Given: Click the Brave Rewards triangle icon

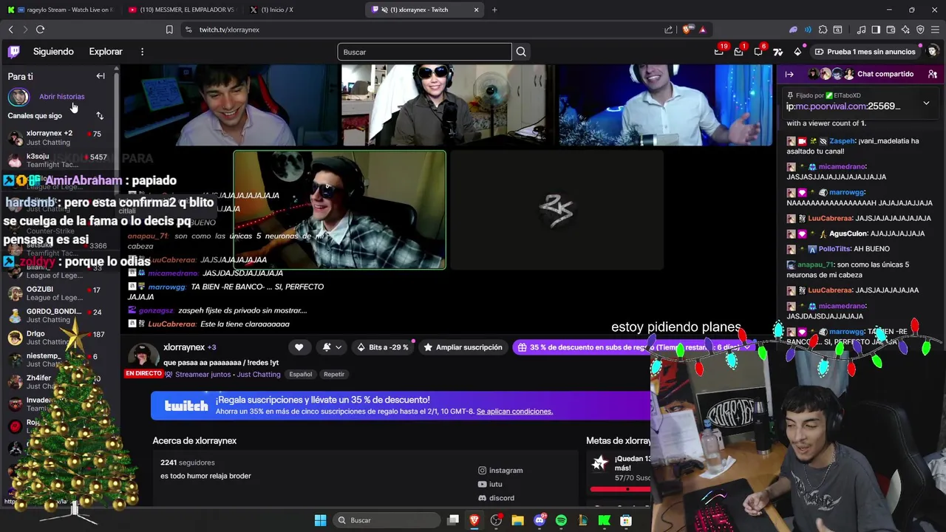Looking at the screenshot, I should point(703,30).
